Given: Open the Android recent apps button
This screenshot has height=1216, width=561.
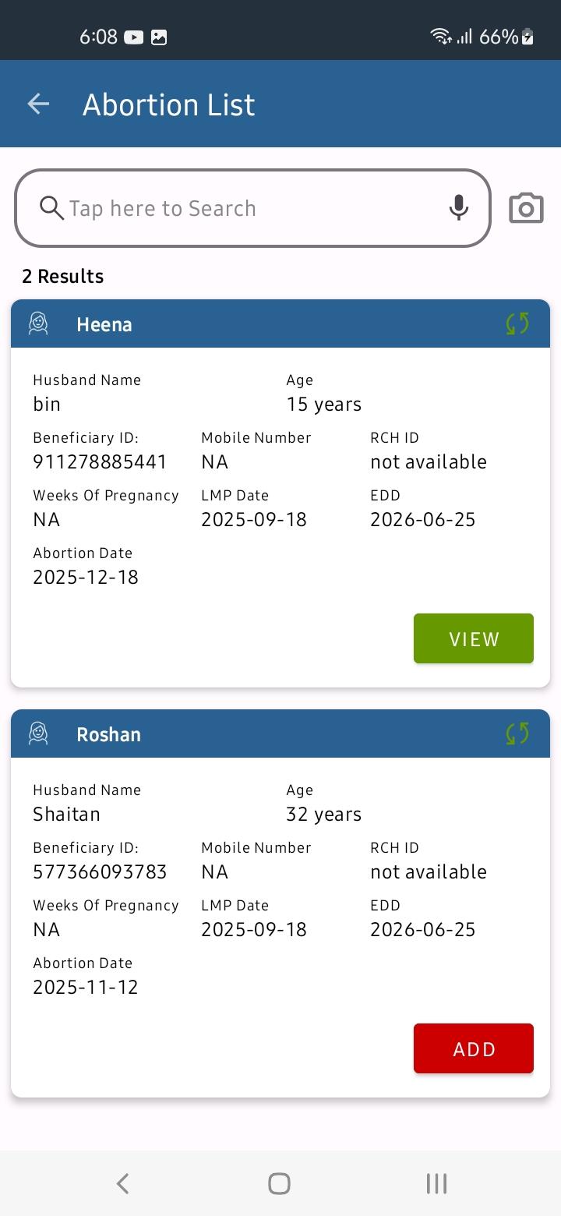Looking at the screenshot, I should click(436, 1183).
